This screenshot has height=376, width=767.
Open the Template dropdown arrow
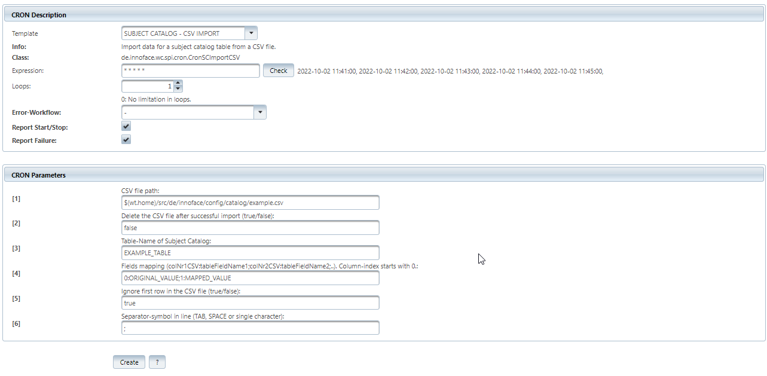[x=252, y=33]
